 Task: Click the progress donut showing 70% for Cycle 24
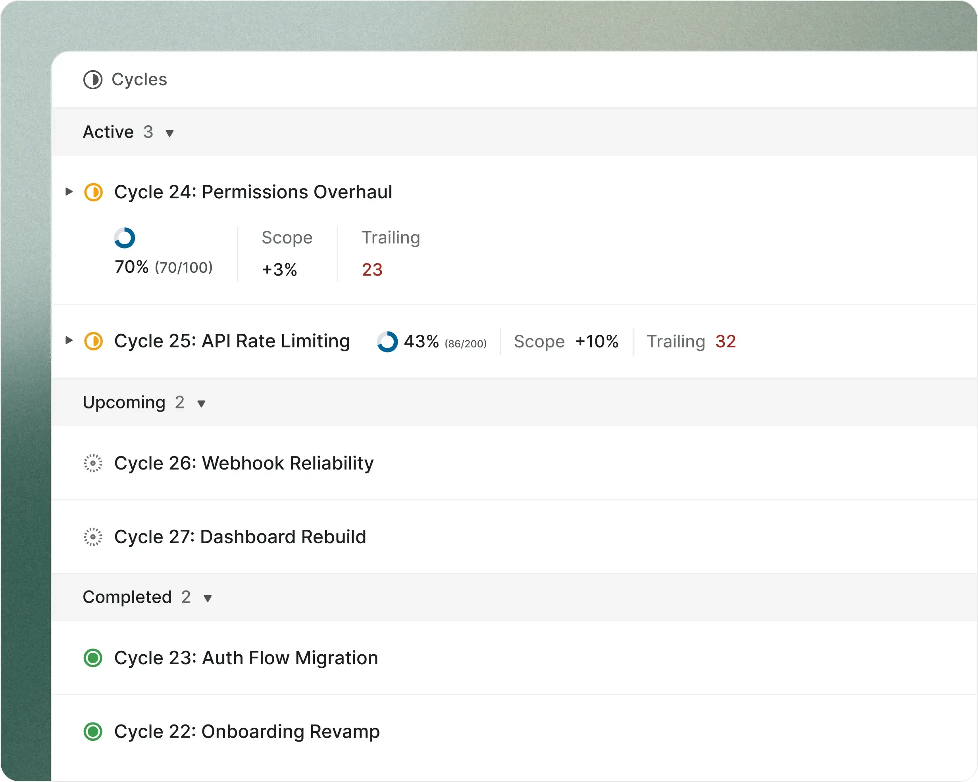tap(124, 237)
